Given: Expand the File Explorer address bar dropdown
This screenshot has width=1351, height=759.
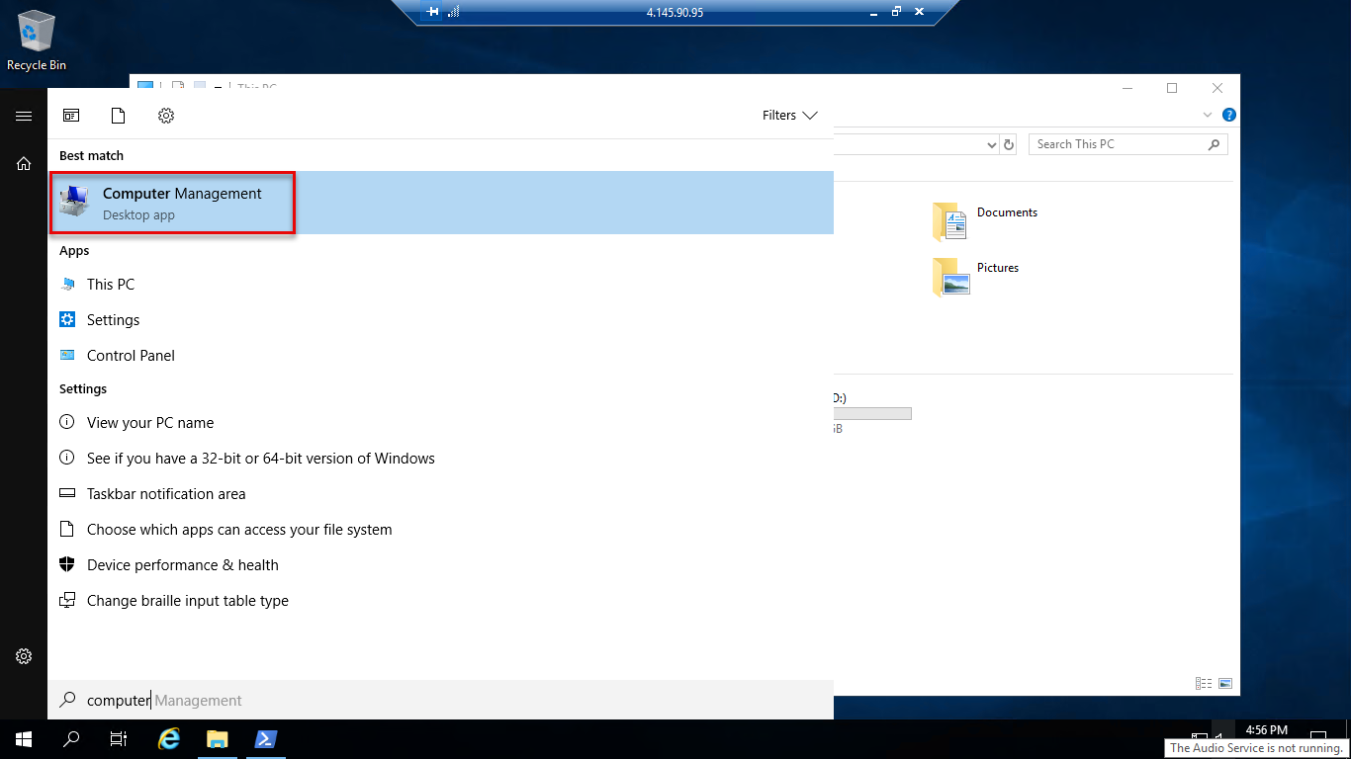Looking at the screenshot, I should (x=992, y=144).
